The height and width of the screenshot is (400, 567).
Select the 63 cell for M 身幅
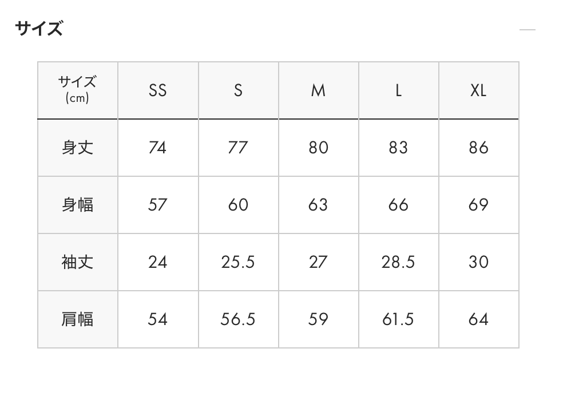pos(318,205)
